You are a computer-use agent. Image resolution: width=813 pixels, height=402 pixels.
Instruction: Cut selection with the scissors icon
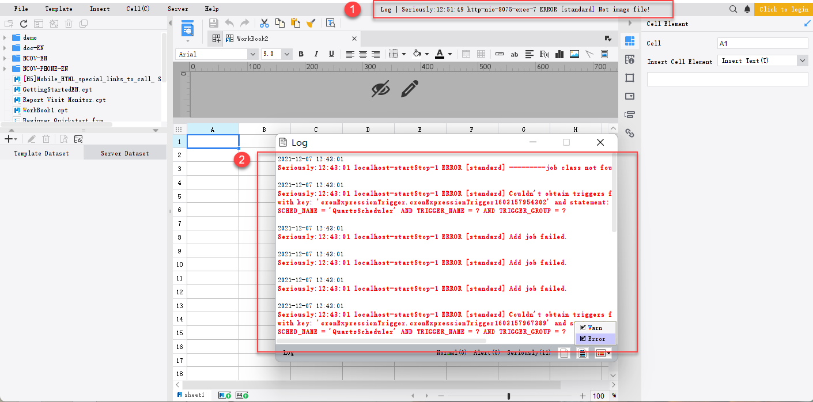264,24
